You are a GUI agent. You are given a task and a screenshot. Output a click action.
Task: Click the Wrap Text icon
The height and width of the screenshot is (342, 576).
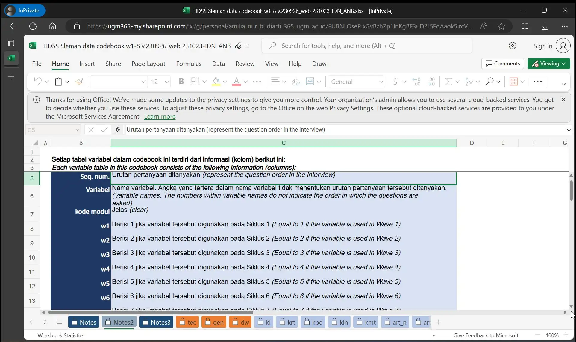tap(296, 82)
